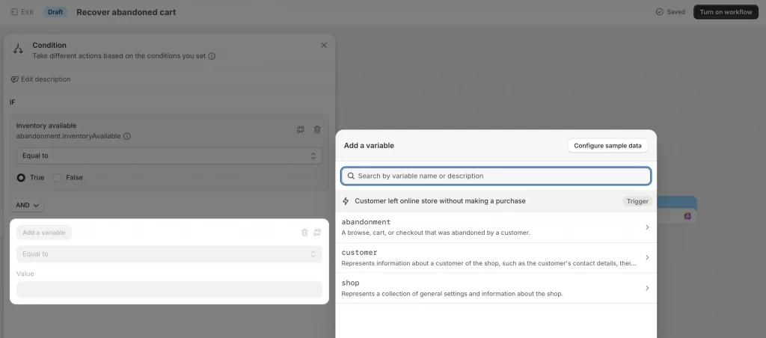Click Turn on workflow button
Image resolution: width=766 pixels, height=338 pixels.
click(726, 12)
